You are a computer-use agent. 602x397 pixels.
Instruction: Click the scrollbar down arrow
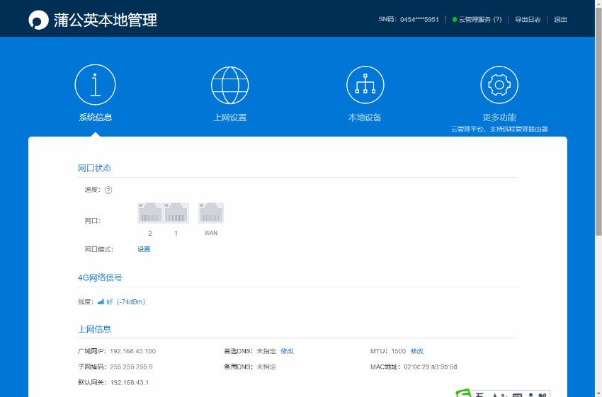coord(598,392)
